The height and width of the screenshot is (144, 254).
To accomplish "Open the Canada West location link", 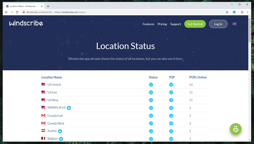I will [56, 124].
